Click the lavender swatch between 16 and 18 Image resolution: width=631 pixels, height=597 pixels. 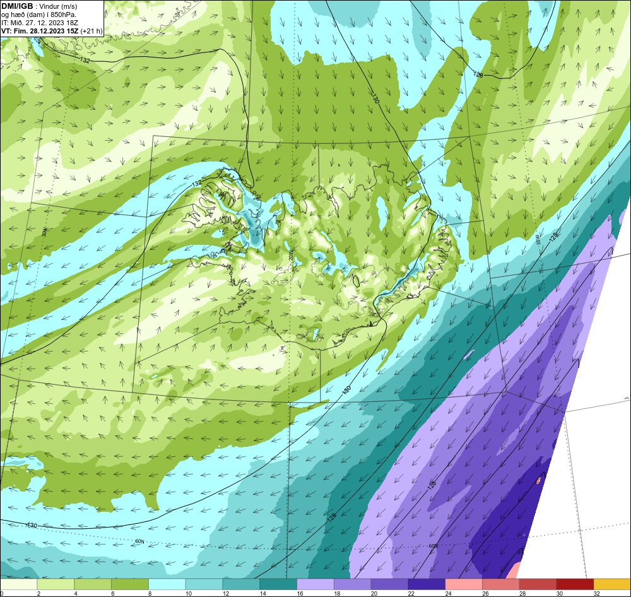tap(315, 584)
